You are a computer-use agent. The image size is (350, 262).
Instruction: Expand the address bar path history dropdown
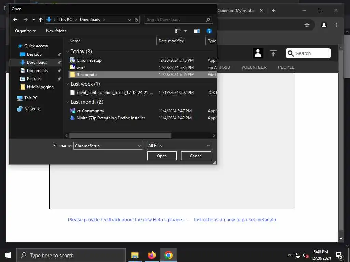130,20
